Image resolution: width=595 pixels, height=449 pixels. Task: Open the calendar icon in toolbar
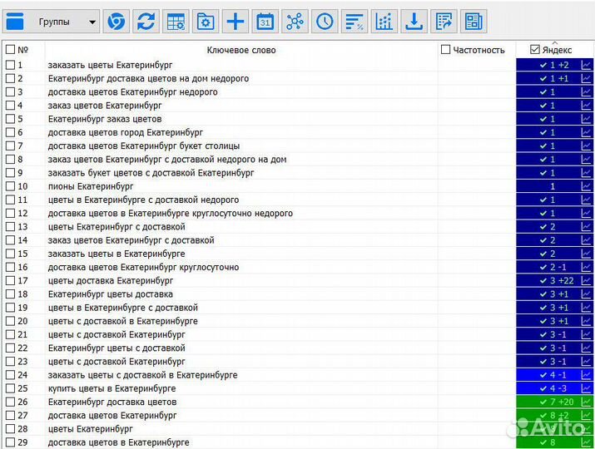tap(265, 22)
